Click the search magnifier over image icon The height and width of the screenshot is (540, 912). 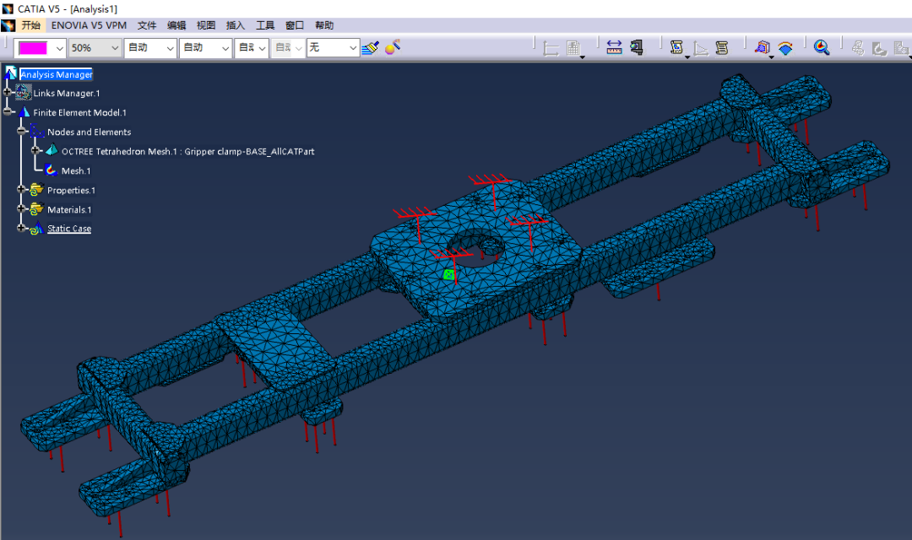point(821,48)
